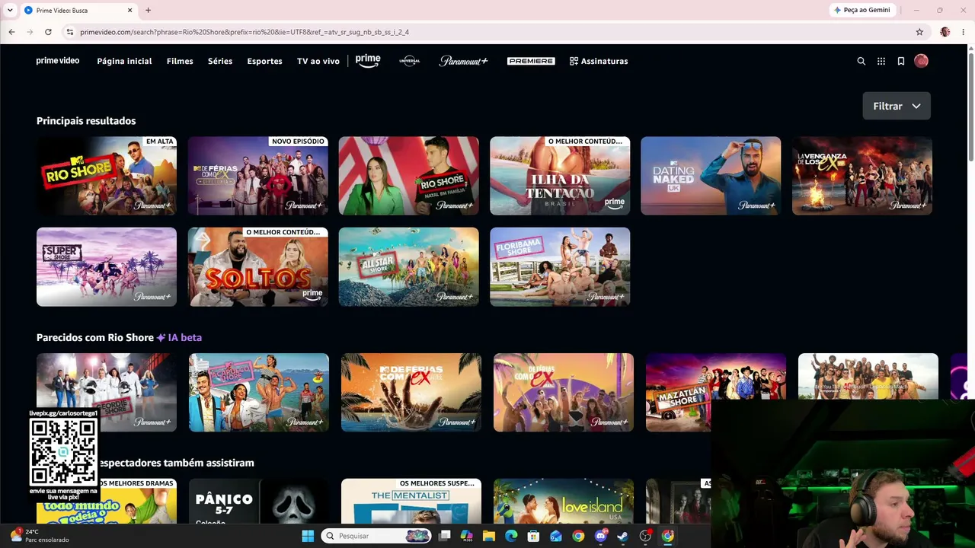Image resolution: width=975 pixels, height=548 pixels.
Task: Open the Rio Shore MTV title card
Action: pyautogui.click(x=107, y=176)
